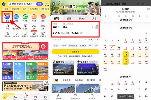Tap the profile avatar on home screen

[x=4, y=4]
